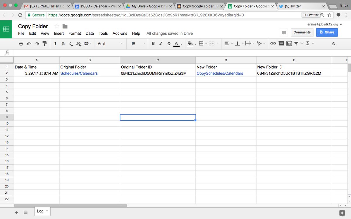Screen dimensions: 351x219
Task: Click the Explore button bottom right
Action: [x=342, y=213]
